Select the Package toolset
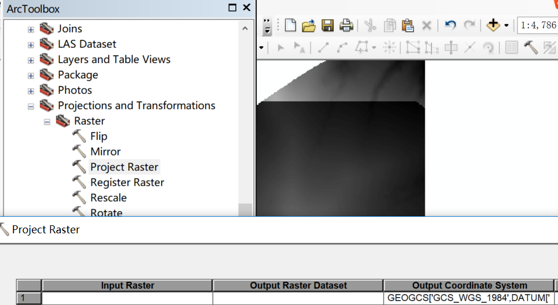 pyautogui.click(x=78, y=75)
